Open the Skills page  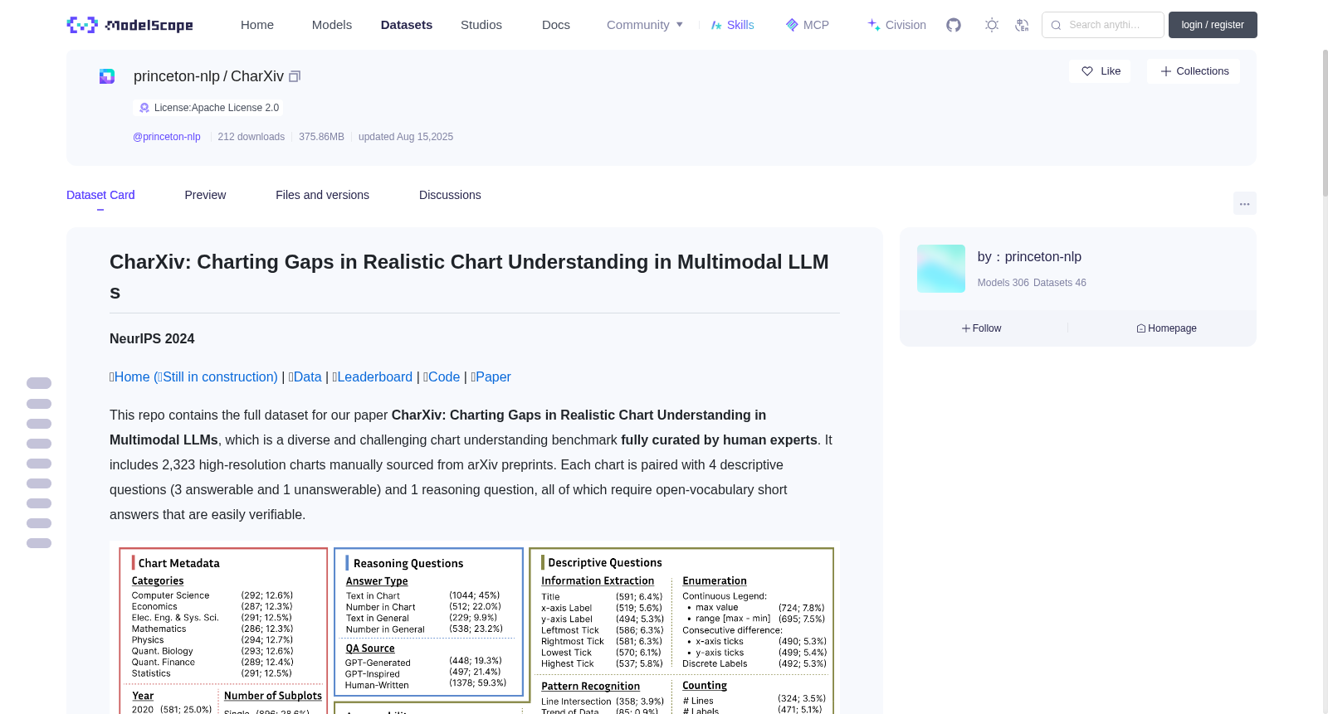(733, 25)
